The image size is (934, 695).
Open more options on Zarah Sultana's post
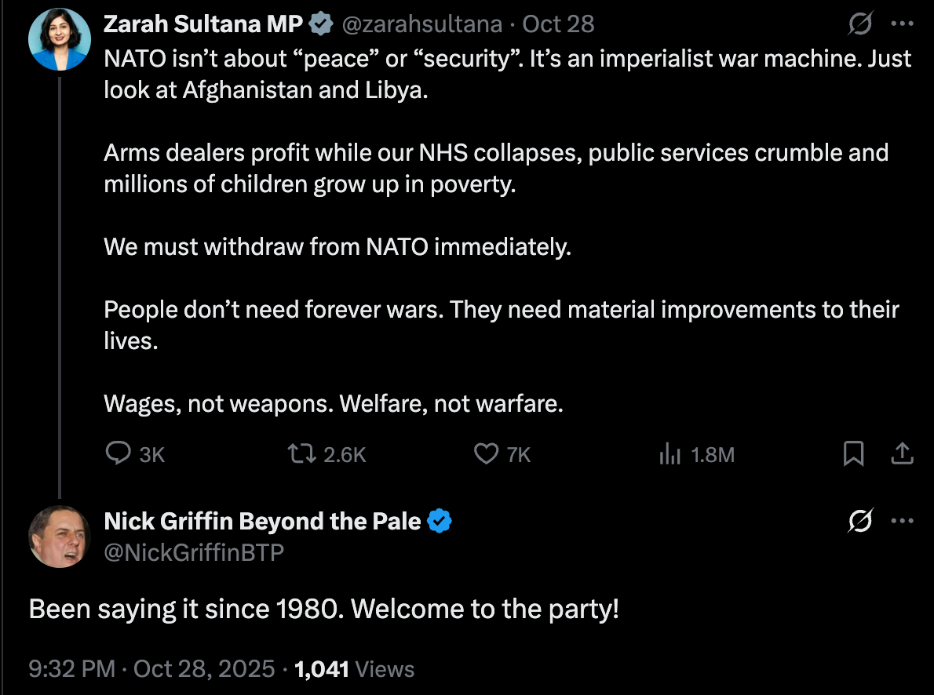(903, 24)
